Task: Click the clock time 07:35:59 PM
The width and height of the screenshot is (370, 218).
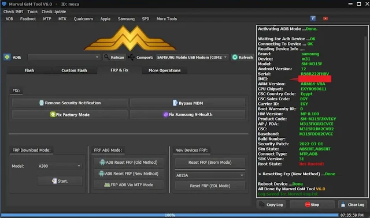Action: point(352,215)
